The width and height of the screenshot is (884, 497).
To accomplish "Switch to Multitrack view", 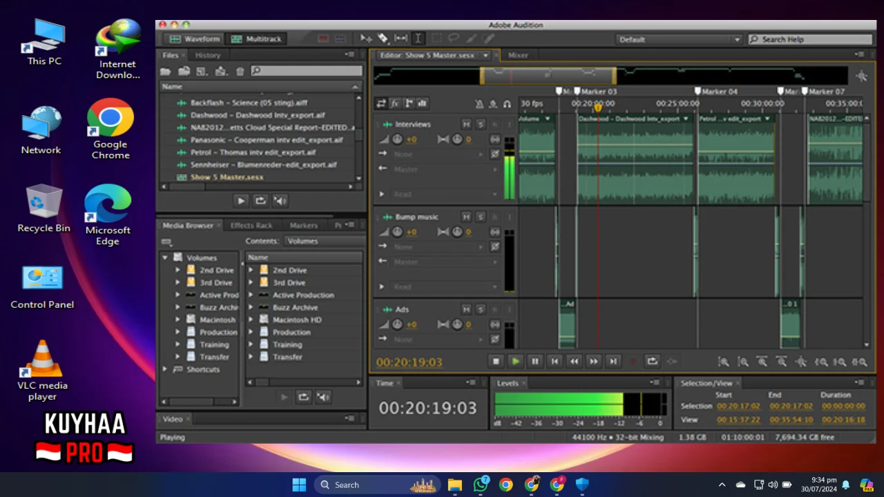I will [256, 39].
